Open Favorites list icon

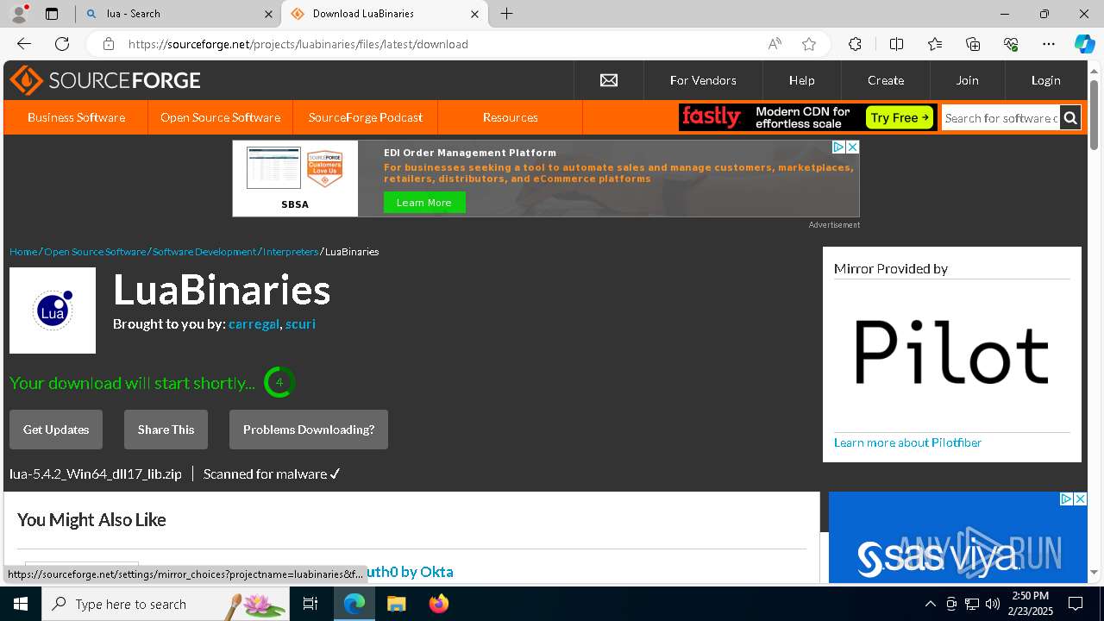[935, 44]
